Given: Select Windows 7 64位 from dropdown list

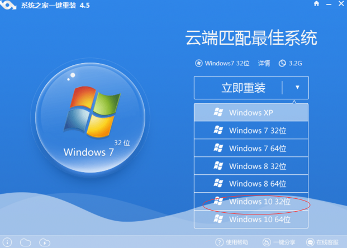Looking at the screenshot, I should coord(251,149).
